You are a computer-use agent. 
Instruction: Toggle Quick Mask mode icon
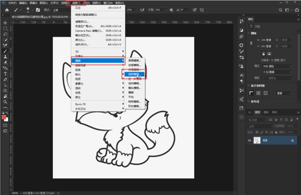click(5, 125)
